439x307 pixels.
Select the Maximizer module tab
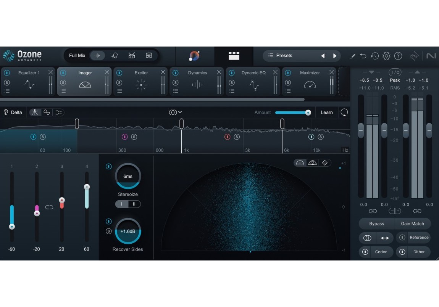[x=309, y=81]
